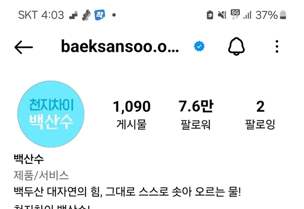This screenshot has height=209, width=304.
Task: Tap the sneaker notification icon in status bar
Action: (86, 15)
